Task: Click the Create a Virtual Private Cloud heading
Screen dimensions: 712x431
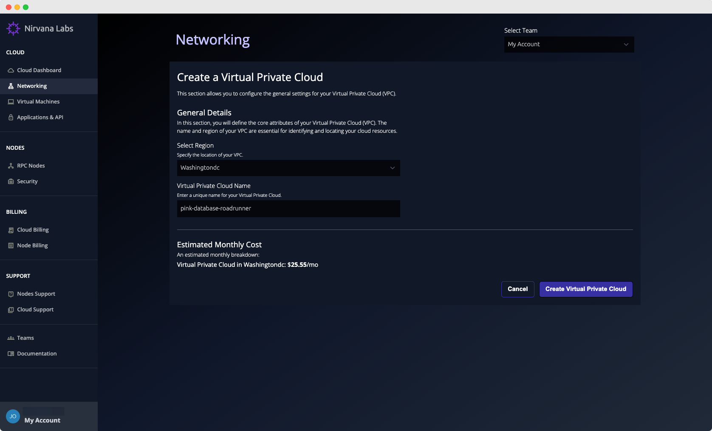Action: [x=250, y=77]
